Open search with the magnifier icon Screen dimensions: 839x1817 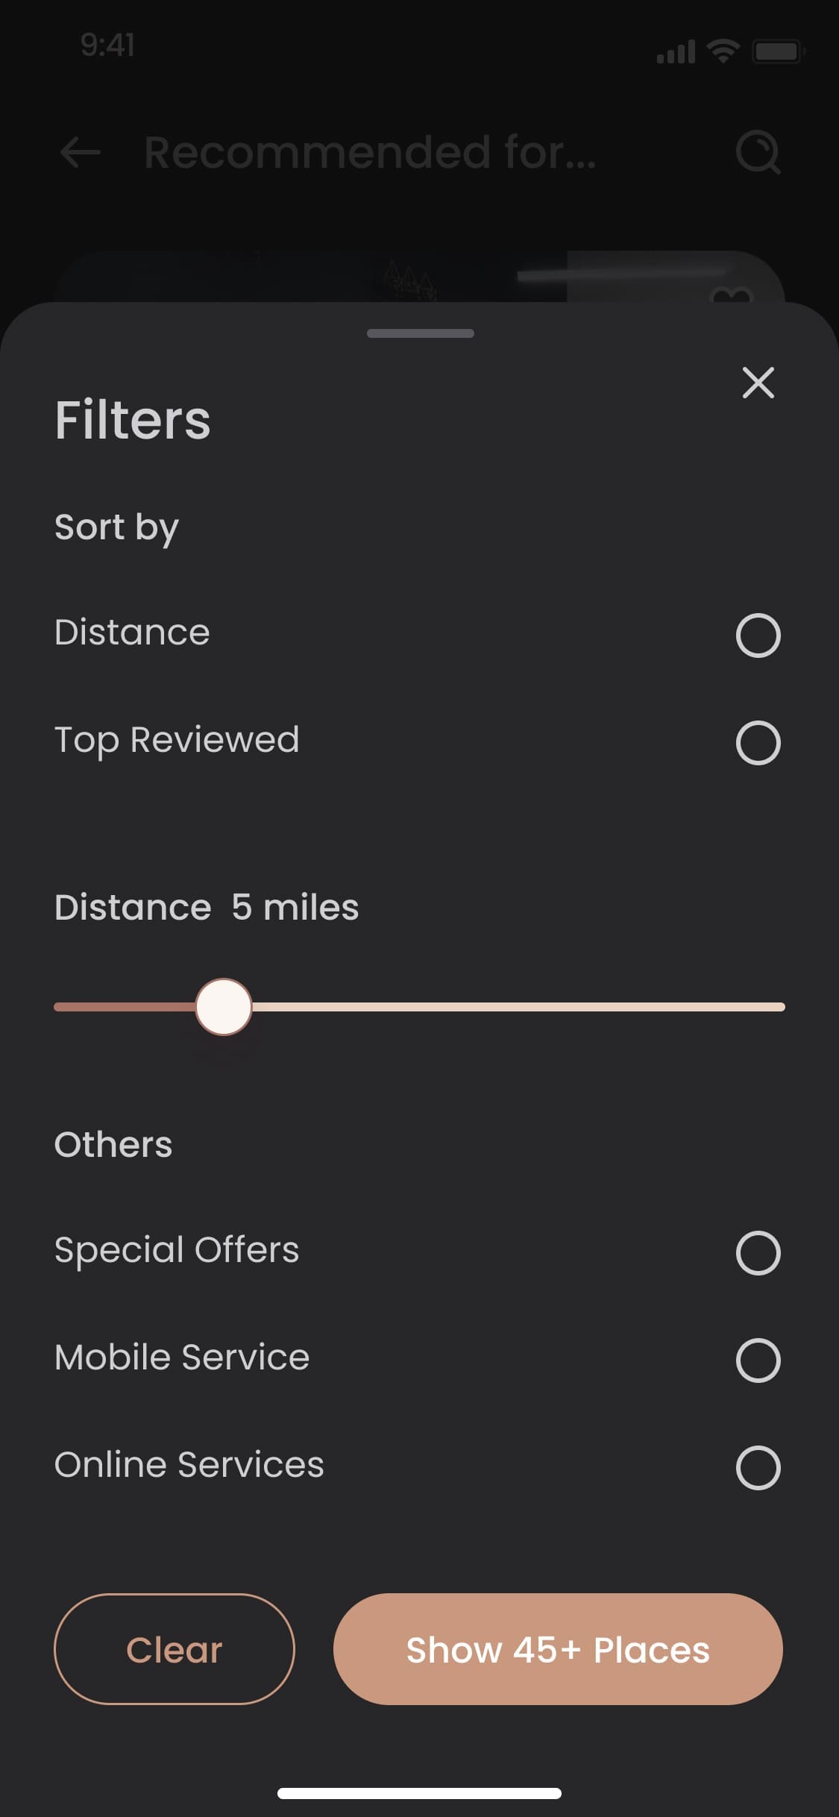(758, 153)
